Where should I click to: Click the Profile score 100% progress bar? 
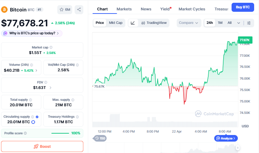click(x=60, y=133)
